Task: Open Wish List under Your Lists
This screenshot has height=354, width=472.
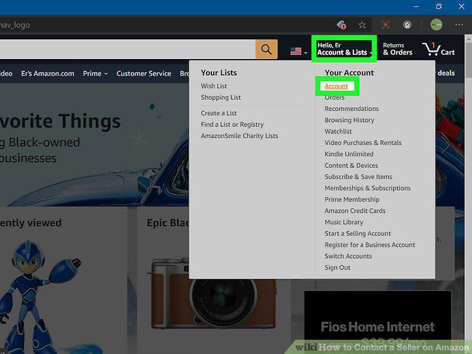Action: tap(214, 86)
